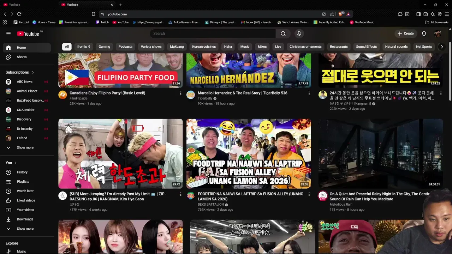This screenshot has height=254, width=452.
Task: Open History in the sidebar
Action: click(28, 172)
